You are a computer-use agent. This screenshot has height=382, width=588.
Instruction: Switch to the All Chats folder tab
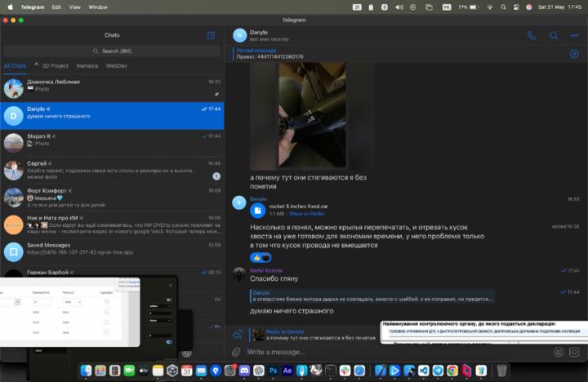click(x=15, y=65)
